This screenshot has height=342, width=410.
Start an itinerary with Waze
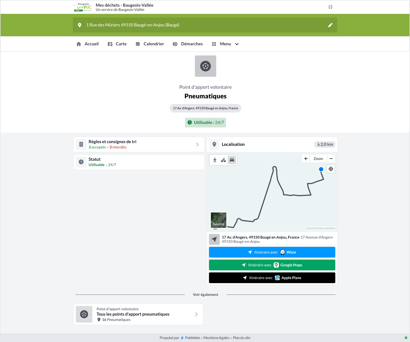point(272,252)
